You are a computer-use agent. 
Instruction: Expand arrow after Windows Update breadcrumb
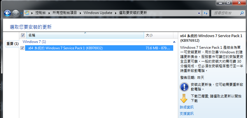[115, 13]
